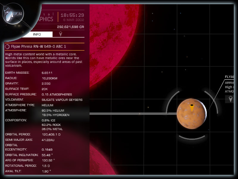238x179 pixels.
Task: Click the yellow ship location marker
Action: (x=192, y=108)
